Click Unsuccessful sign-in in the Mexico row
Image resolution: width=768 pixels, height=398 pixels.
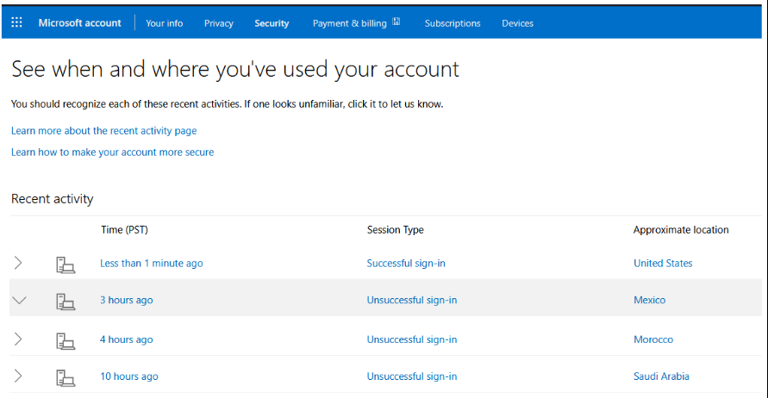(x=412, y=300)
